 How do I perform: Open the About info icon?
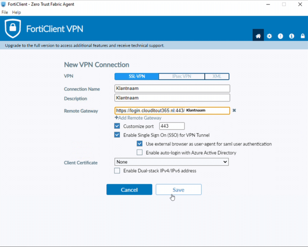[291, 36]
